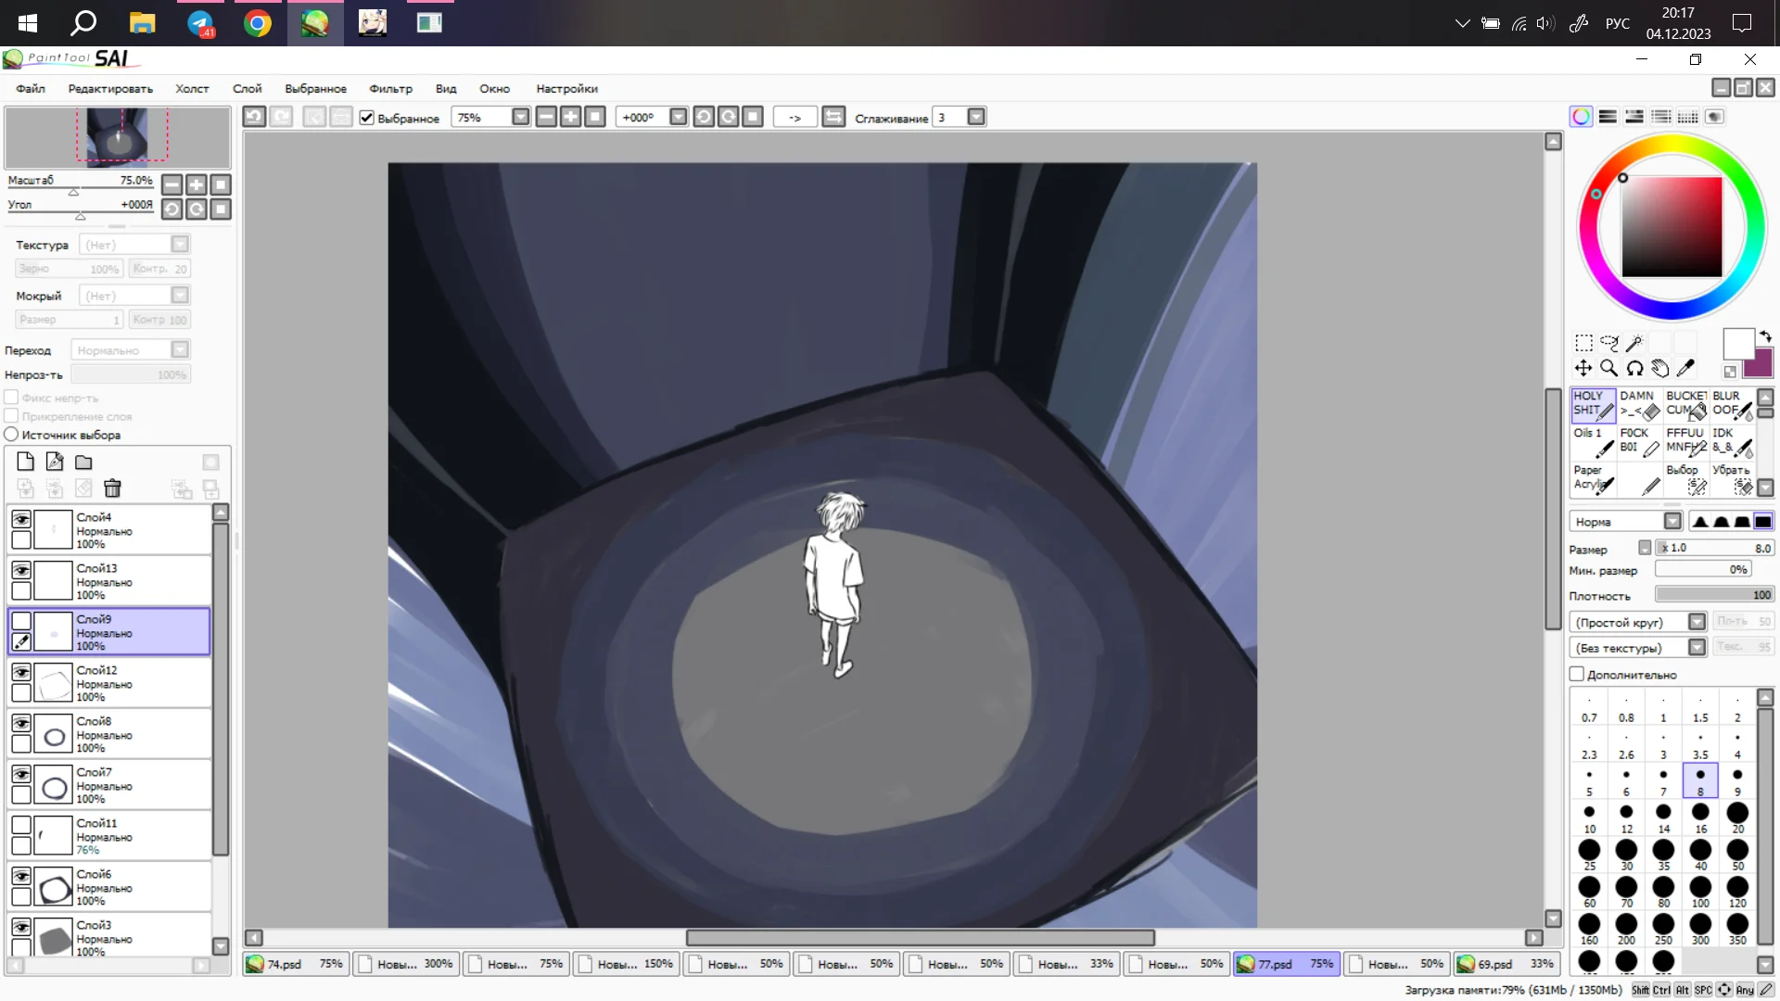Open the Фильтр menu
Viewport: 1780px width, 1001px height.
[x=390, y=89]
